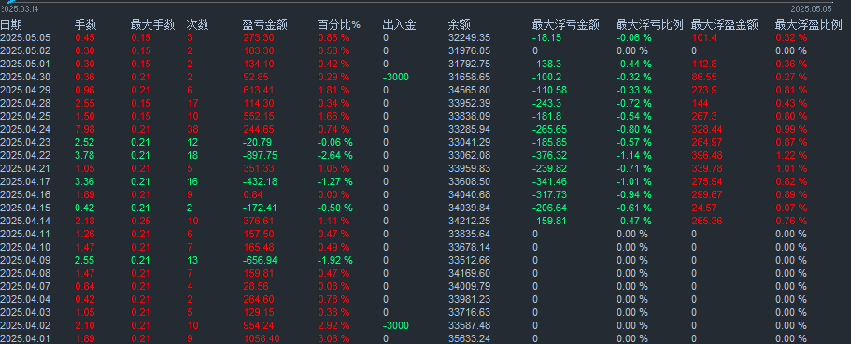
Task: Click the 次数 column header
Action: point(197,24)
